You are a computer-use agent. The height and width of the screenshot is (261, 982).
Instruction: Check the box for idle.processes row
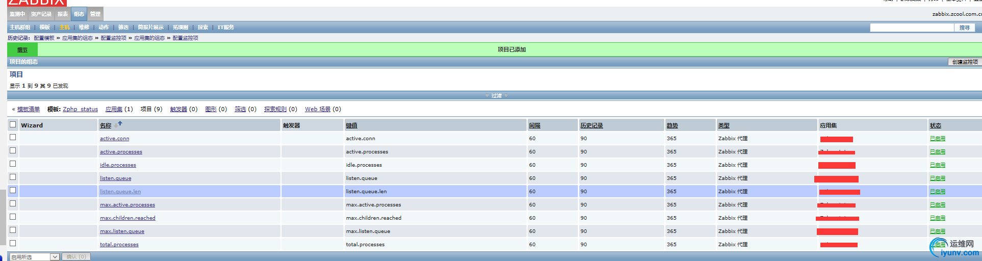[x=13, y=164]
